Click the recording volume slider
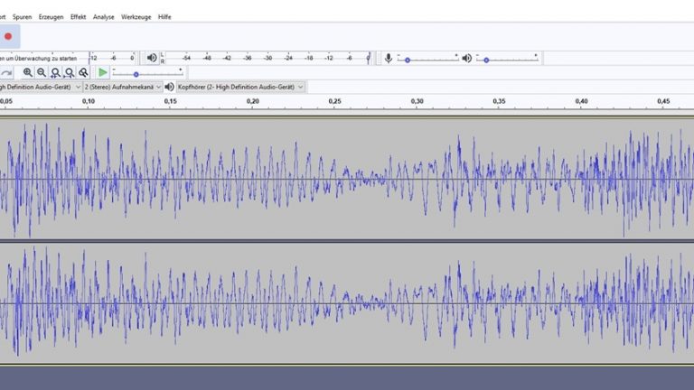Viewport: 694px width, 390px height. point(427,59)
